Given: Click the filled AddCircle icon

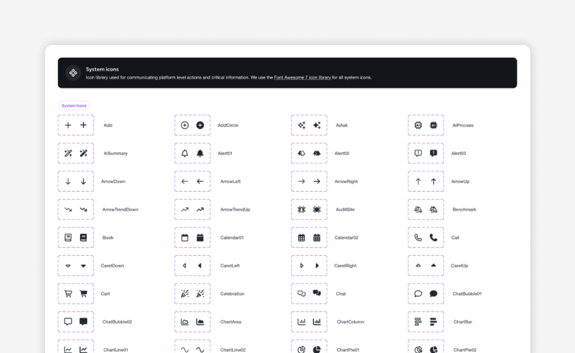Looking at the screenshot, I should coord(200,125).
